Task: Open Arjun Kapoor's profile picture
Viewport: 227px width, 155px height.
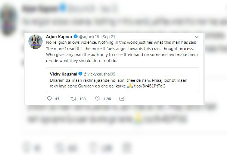Action: click(x=35, y=41)
